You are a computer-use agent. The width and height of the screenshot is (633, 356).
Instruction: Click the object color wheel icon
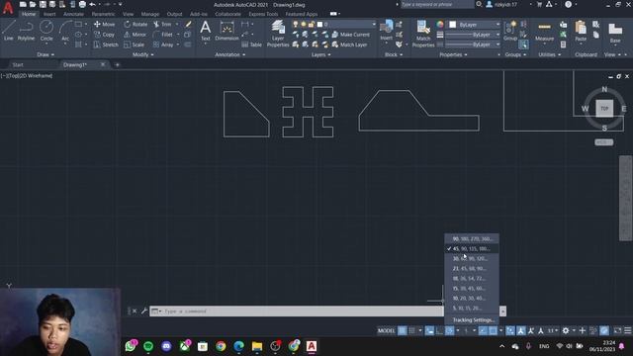pos(440,25)
